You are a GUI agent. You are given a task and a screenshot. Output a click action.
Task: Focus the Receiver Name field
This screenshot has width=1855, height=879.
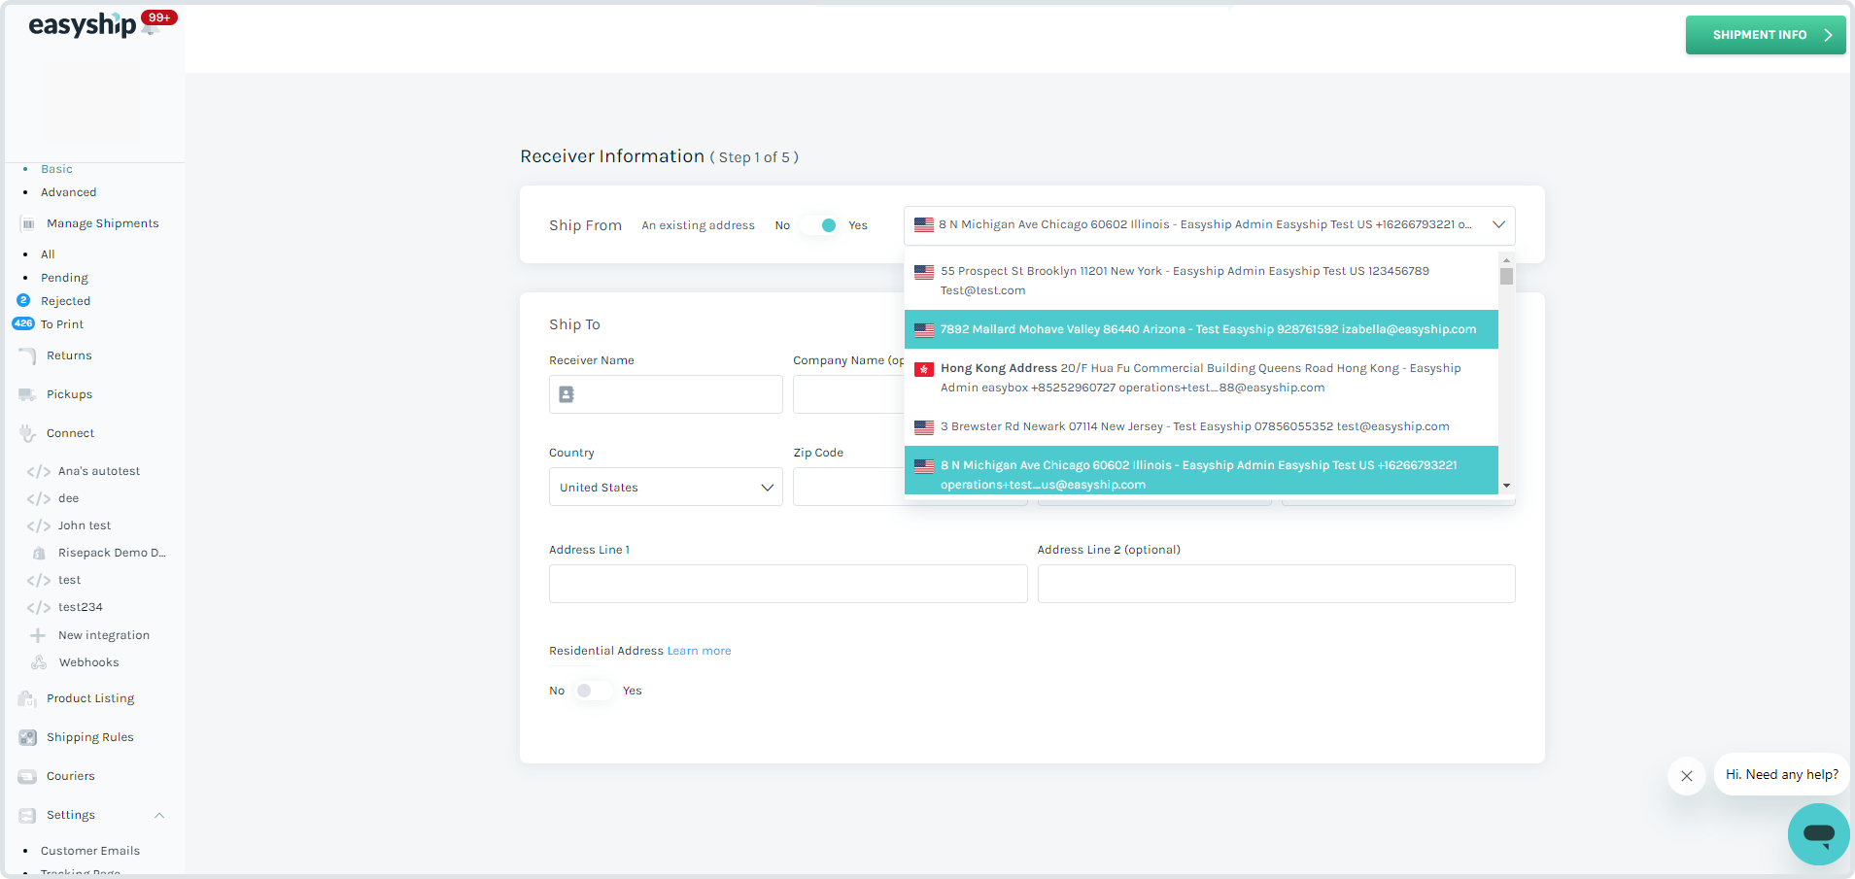click(x=666, y=394)
